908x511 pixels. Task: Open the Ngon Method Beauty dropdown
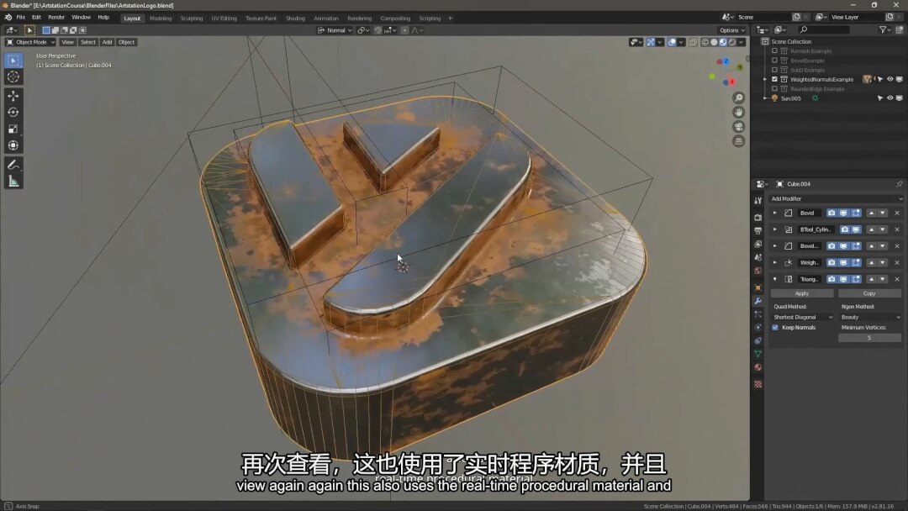pos(870,317)
